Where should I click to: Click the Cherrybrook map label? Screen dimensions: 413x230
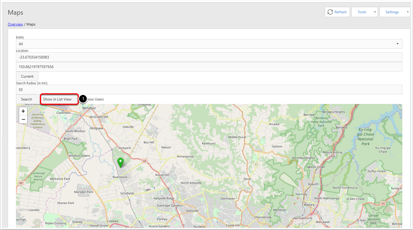click(x=263, y=217)
